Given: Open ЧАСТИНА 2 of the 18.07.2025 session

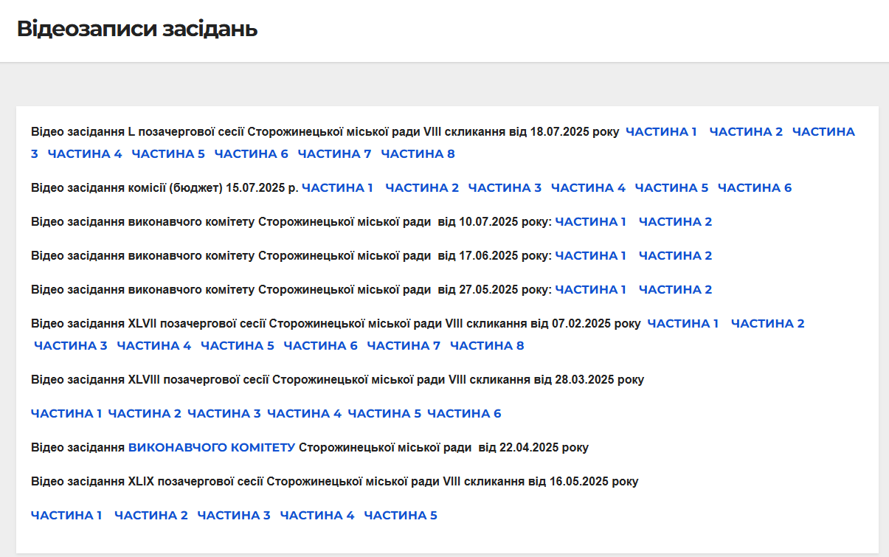Looking at the screenshot, I should click(x=746, y=132).
